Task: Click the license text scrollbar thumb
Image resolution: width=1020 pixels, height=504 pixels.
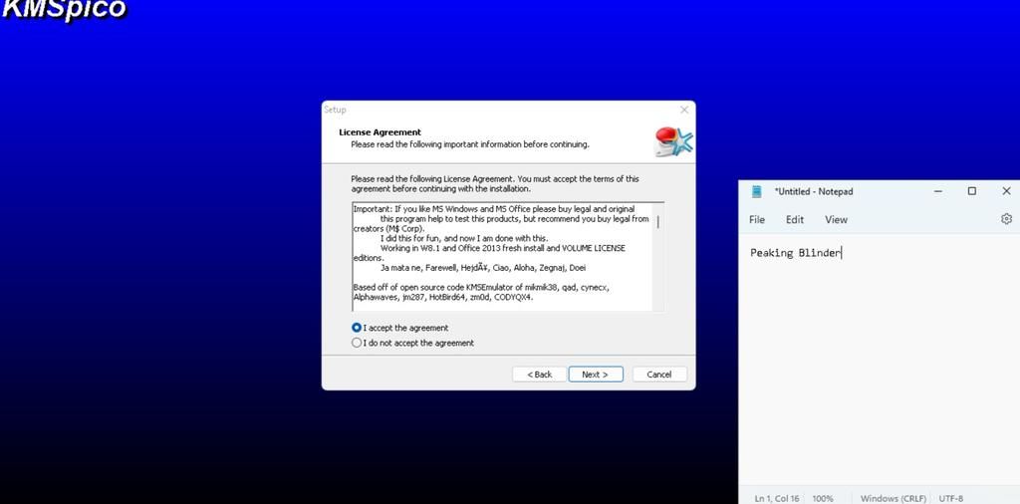Action: click(x=657, y=222)
